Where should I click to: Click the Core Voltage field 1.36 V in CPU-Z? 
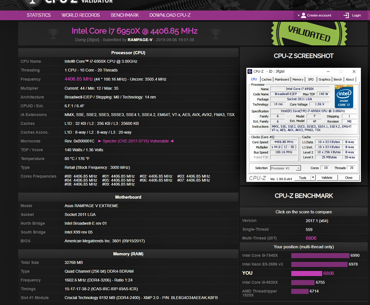tap(319, 104)
